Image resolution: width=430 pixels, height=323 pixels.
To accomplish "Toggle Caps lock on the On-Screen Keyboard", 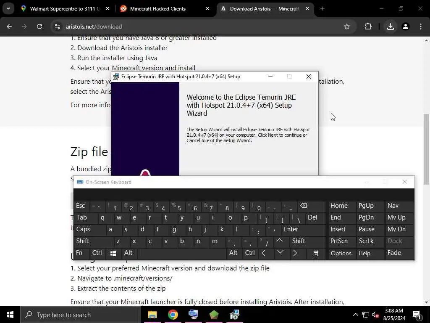I will tap(89, 229).
